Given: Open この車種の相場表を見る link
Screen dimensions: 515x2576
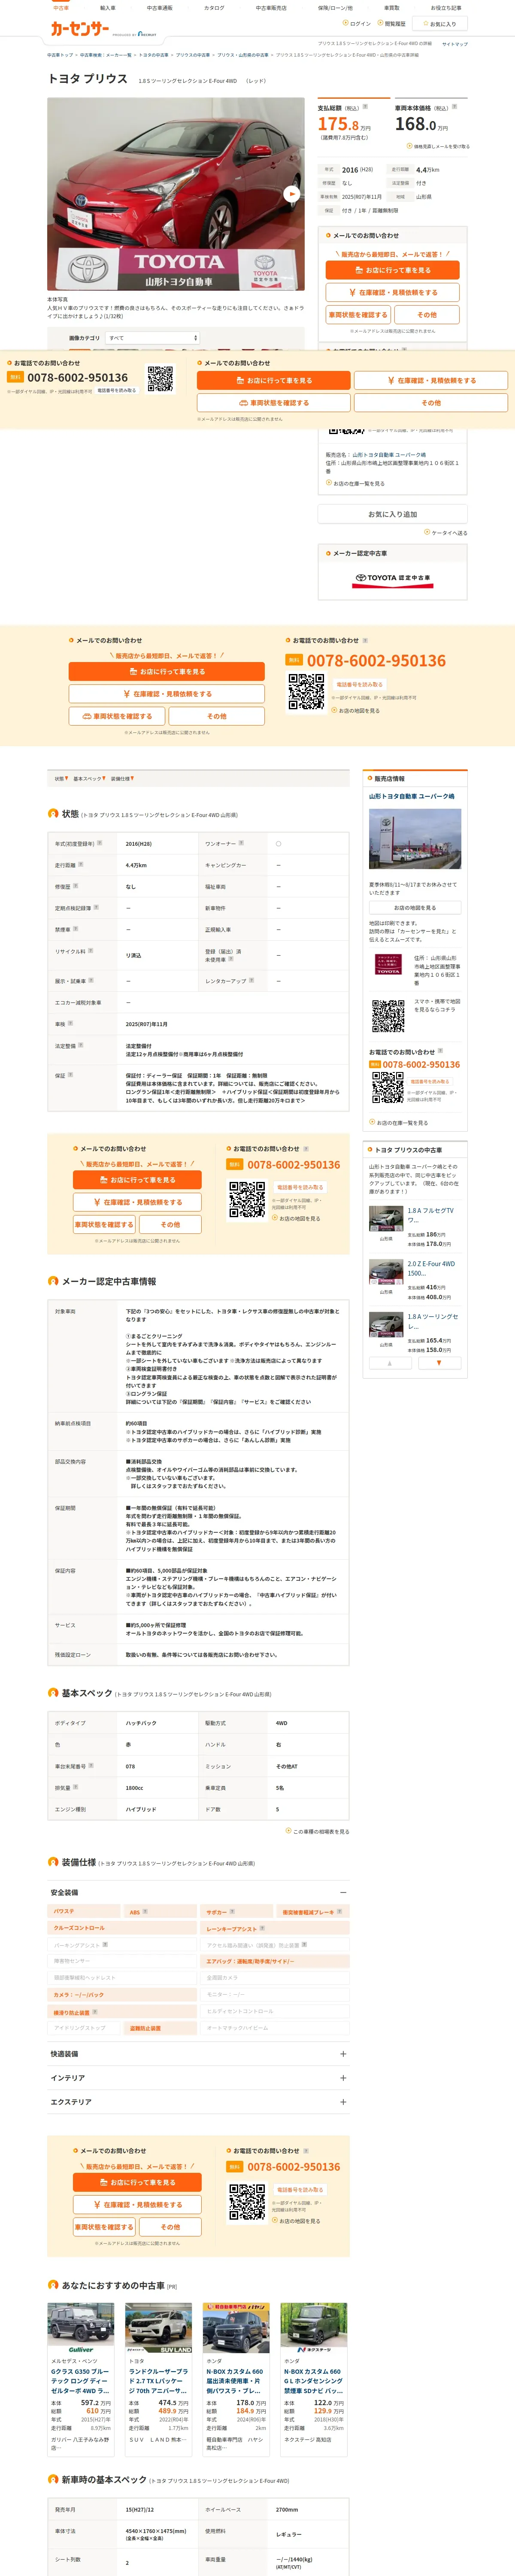Looking at the screenshot, I should pos(318,1831).
